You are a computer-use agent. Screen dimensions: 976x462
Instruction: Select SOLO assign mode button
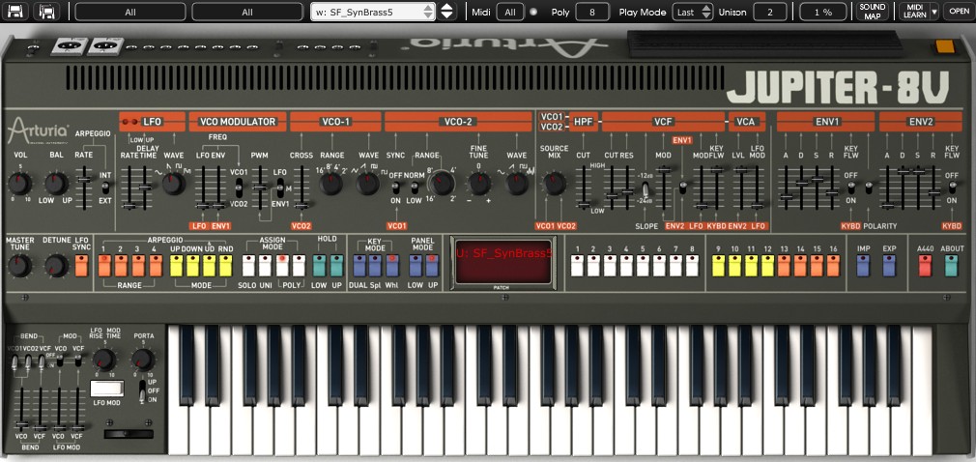[x=249, y=265]
